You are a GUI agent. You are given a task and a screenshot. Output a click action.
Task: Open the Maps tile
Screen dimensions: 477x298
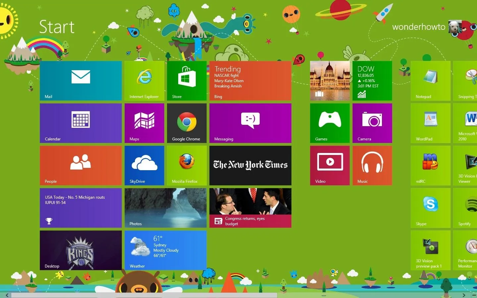coord(144,123)
